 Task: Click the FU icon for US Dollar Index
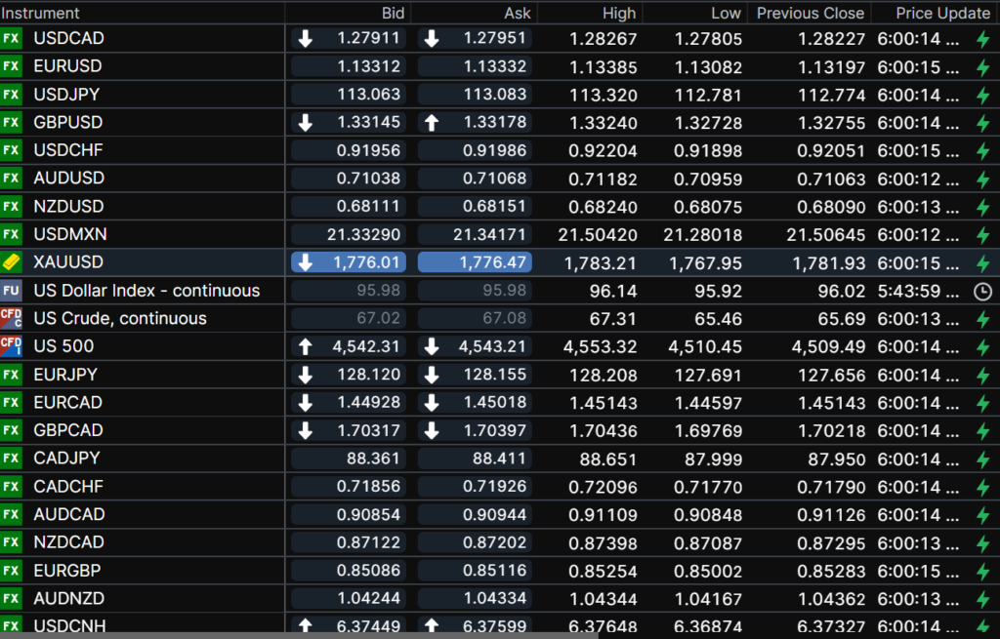click(12, 291)
